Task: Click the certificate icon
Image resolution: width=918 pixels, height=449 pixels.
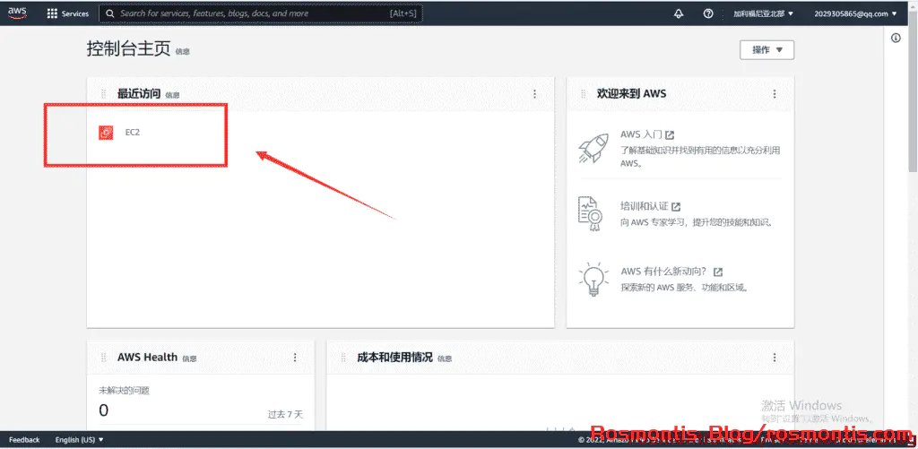Action: 590,212
